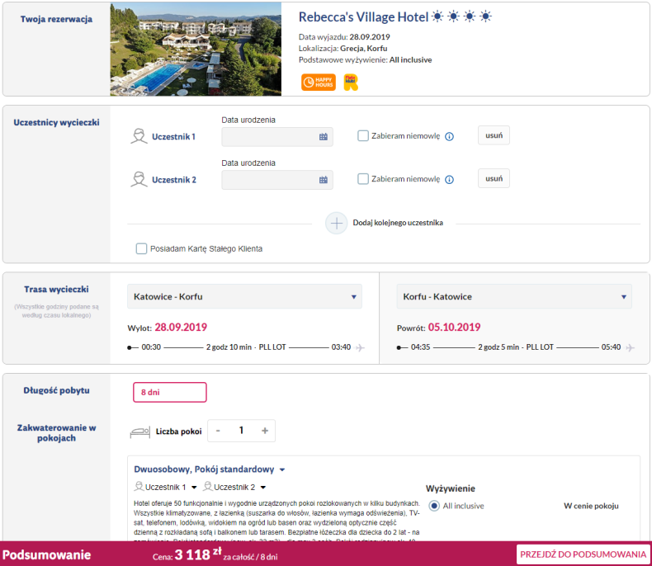Click airplane icon on return flight line
The width and height of the screenshot is (652, 566).
[630, 347]
